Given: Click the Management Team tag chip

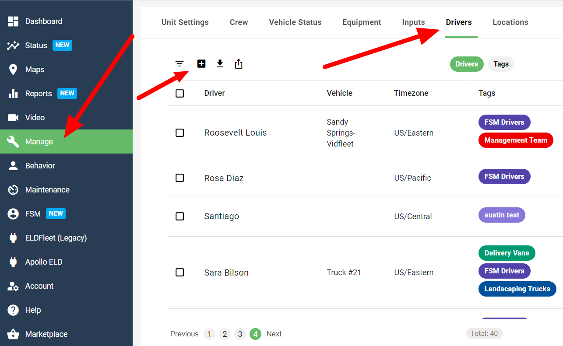Looking at the screenshot, I should click(516, 140).
